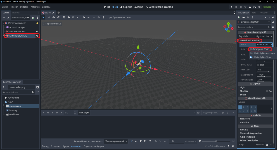Switch to the Узел tab

[x=254, y=12]
